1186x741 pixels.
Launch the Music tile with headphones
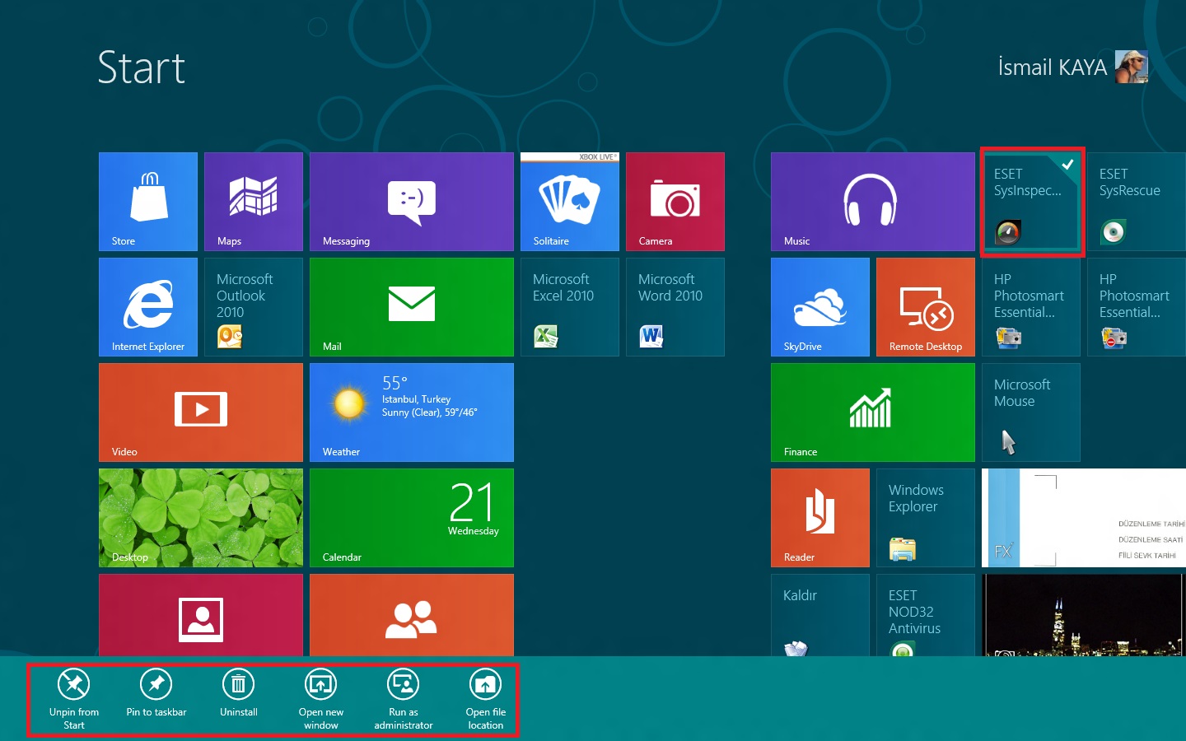873,202
